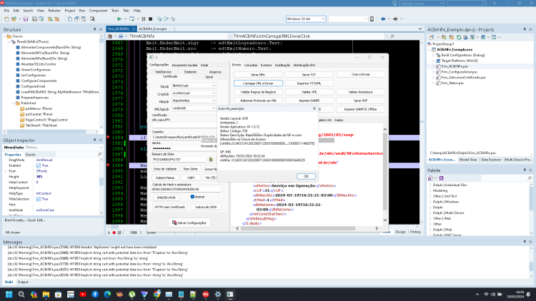Click the Stop program square icon
The image size is (536, 301).
(150, 19)
